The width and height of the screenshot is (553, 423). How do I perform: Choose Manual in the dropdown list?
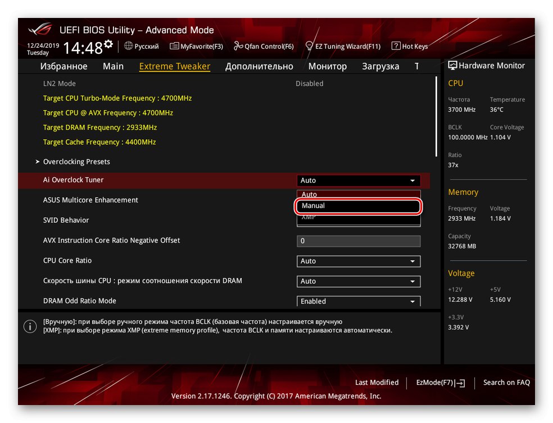point(359,206)
